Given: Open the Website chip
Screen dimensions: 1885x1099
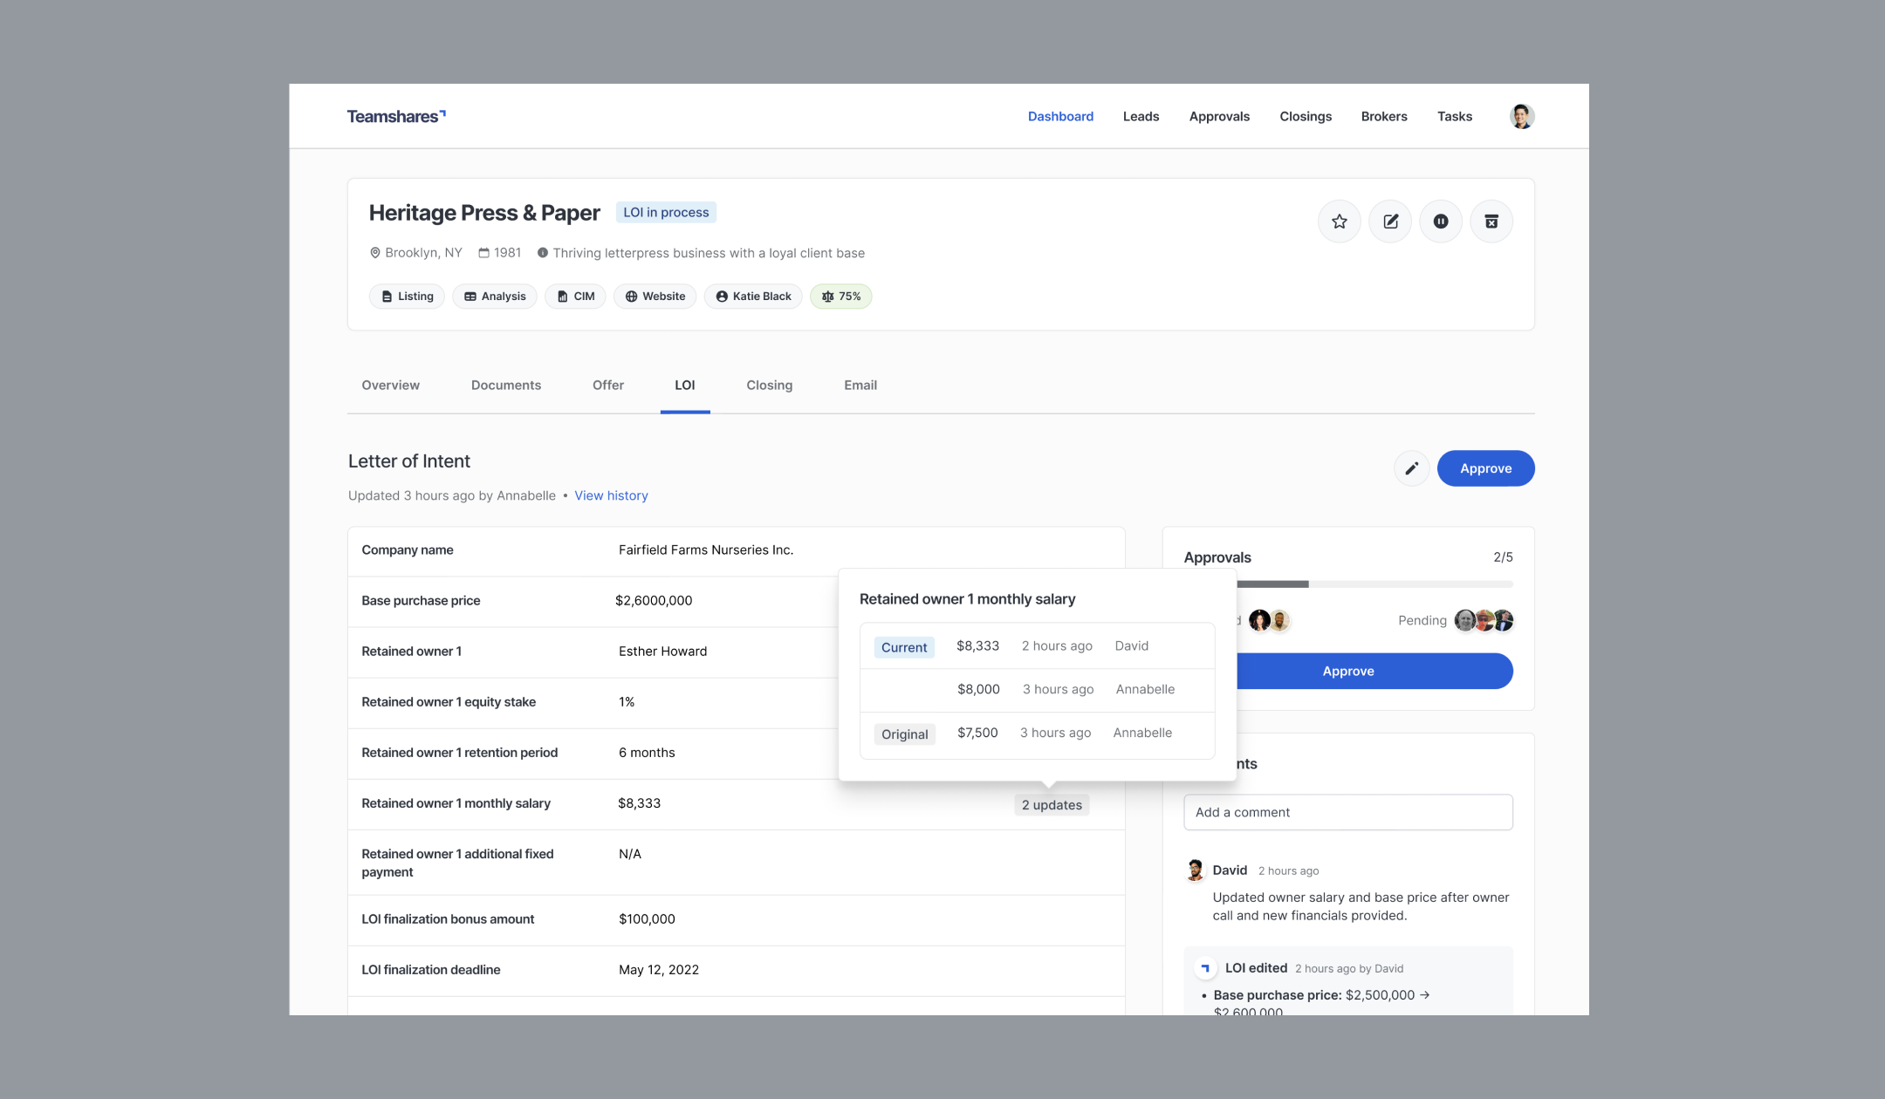Looking at the screenshot, I should (x=655, y=297).
